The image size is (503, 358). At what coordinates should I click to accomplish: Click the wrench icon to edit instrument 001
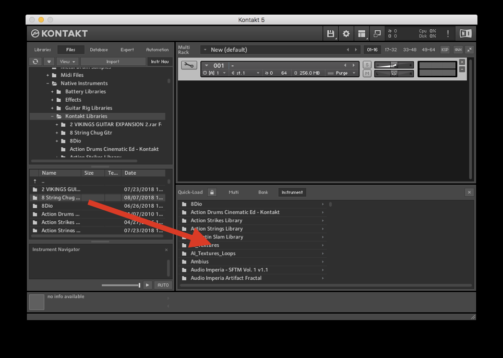tap(188, 65)
